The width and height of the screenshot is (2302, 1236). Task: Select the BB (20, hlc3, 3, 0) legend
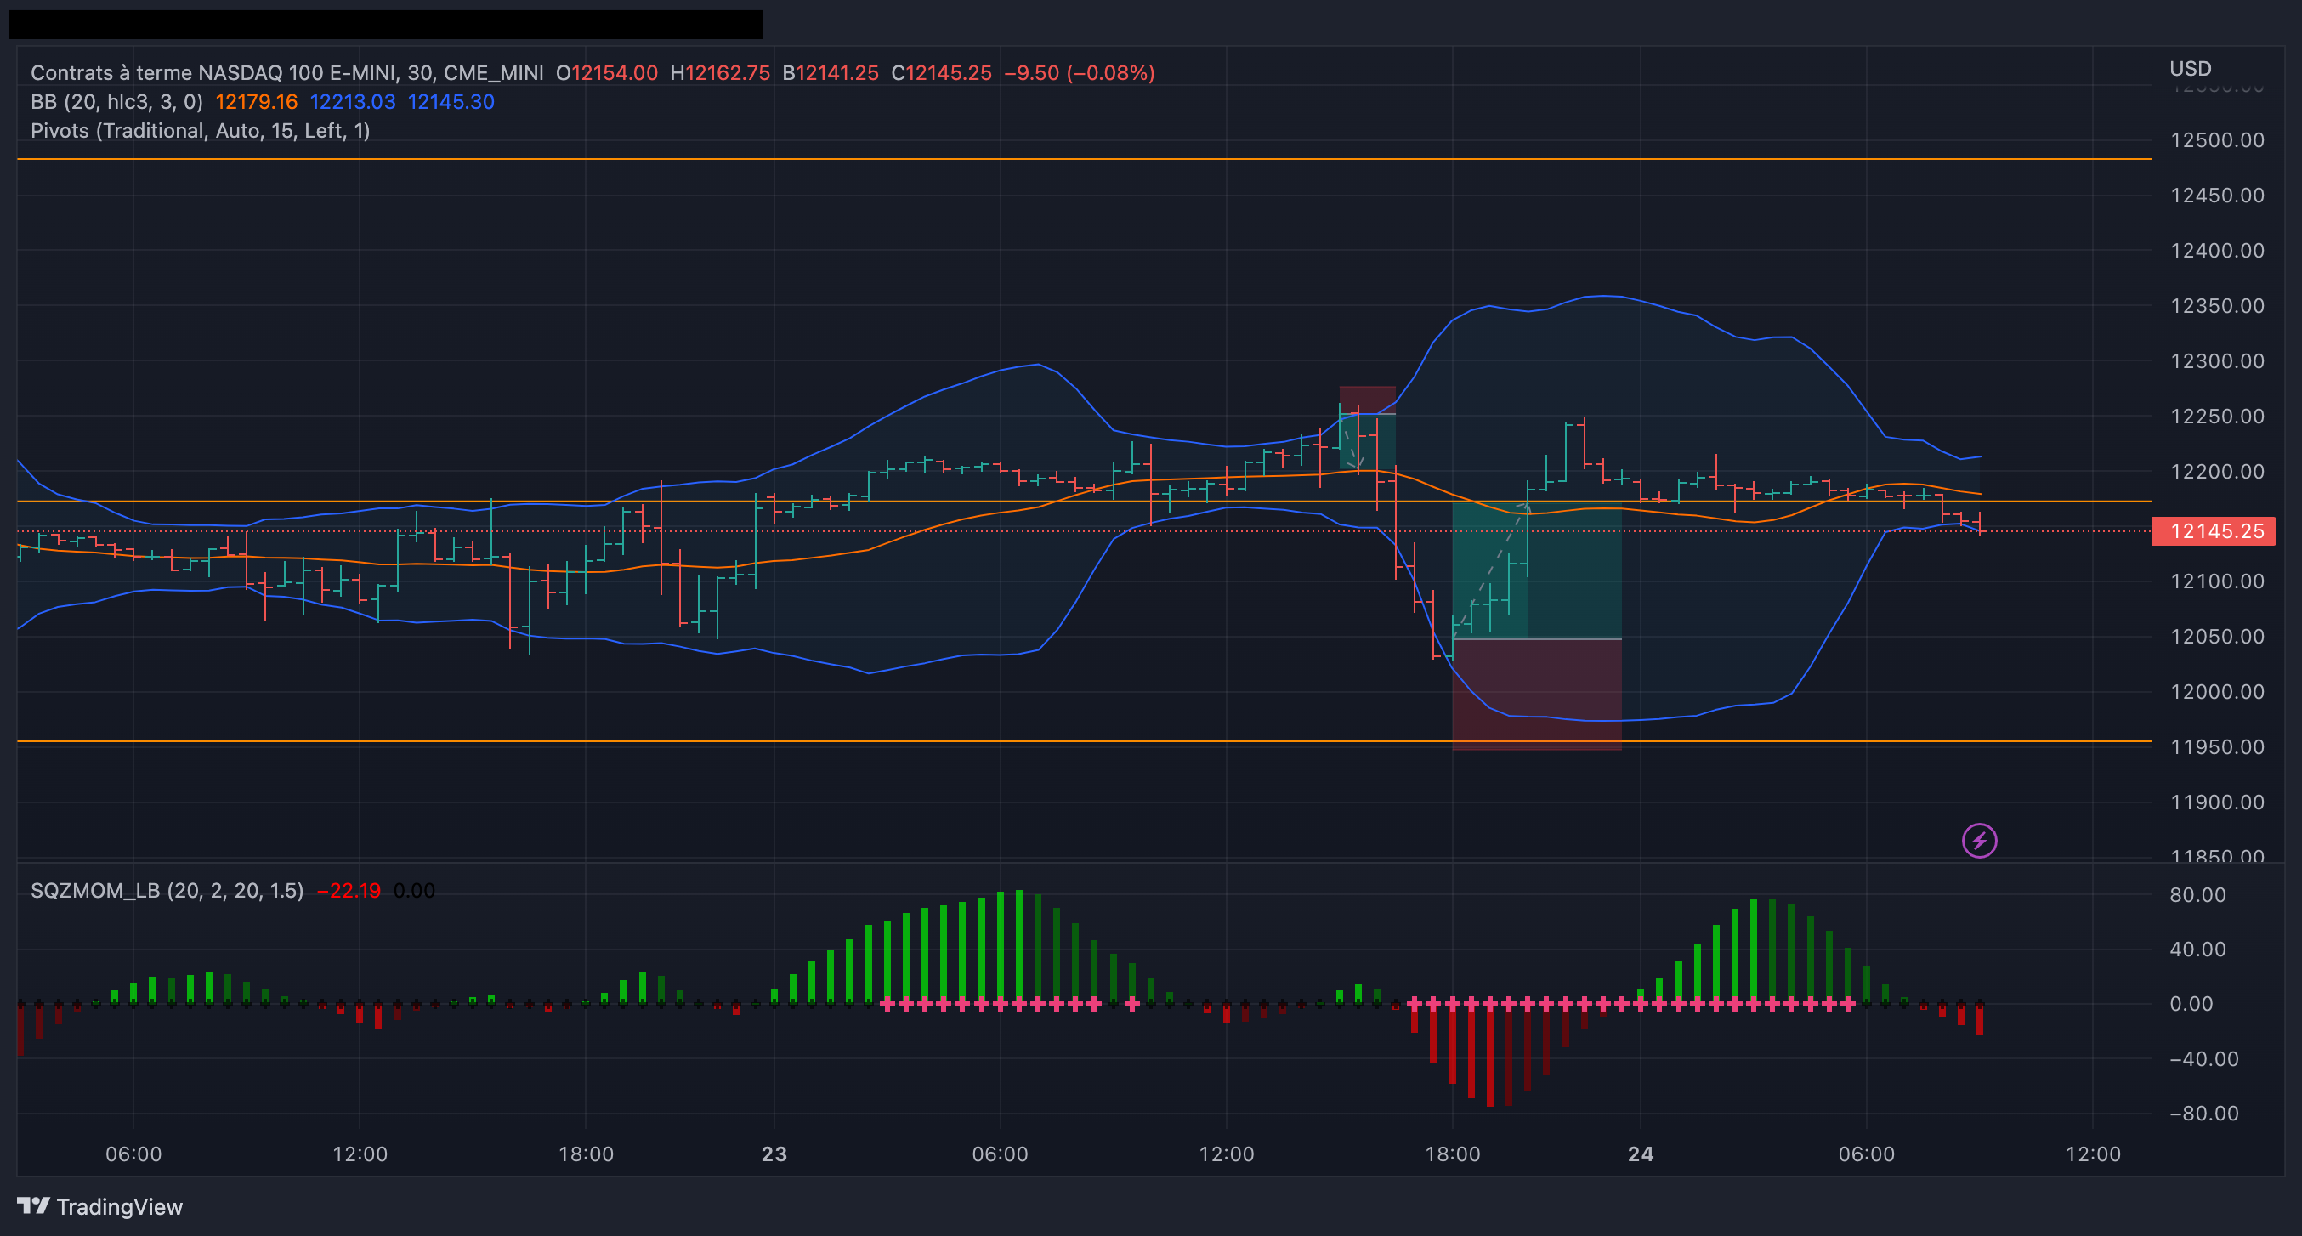(116, 102)
